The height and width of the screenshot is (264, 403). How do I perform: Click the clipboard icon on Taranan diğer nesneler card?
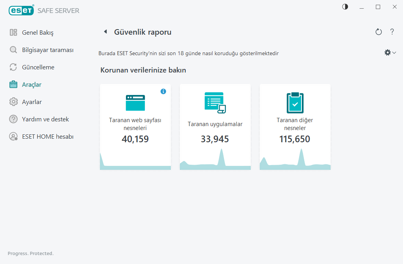(x=295, y=103)
